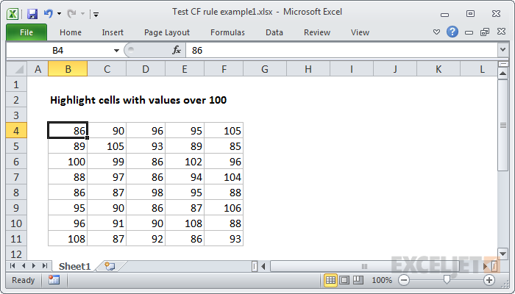
Task: Minimize the ribbon with the caret icon
Action: (436, 32)
